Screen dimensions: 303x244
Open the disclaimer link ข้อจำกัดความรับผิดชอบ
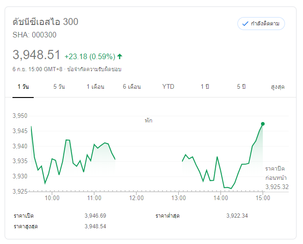pos(94,69)
